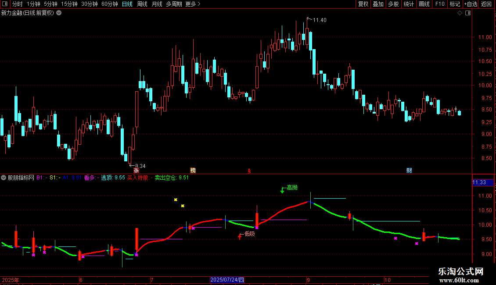Click the A1: 9.51 indicator value
496x285 pixels.
tap(72, 178)
